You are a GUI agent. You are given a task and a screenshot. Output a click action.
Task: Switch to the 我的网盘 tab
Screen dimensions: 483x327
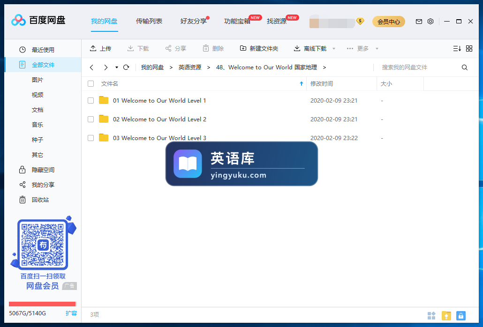click(104, 21)
